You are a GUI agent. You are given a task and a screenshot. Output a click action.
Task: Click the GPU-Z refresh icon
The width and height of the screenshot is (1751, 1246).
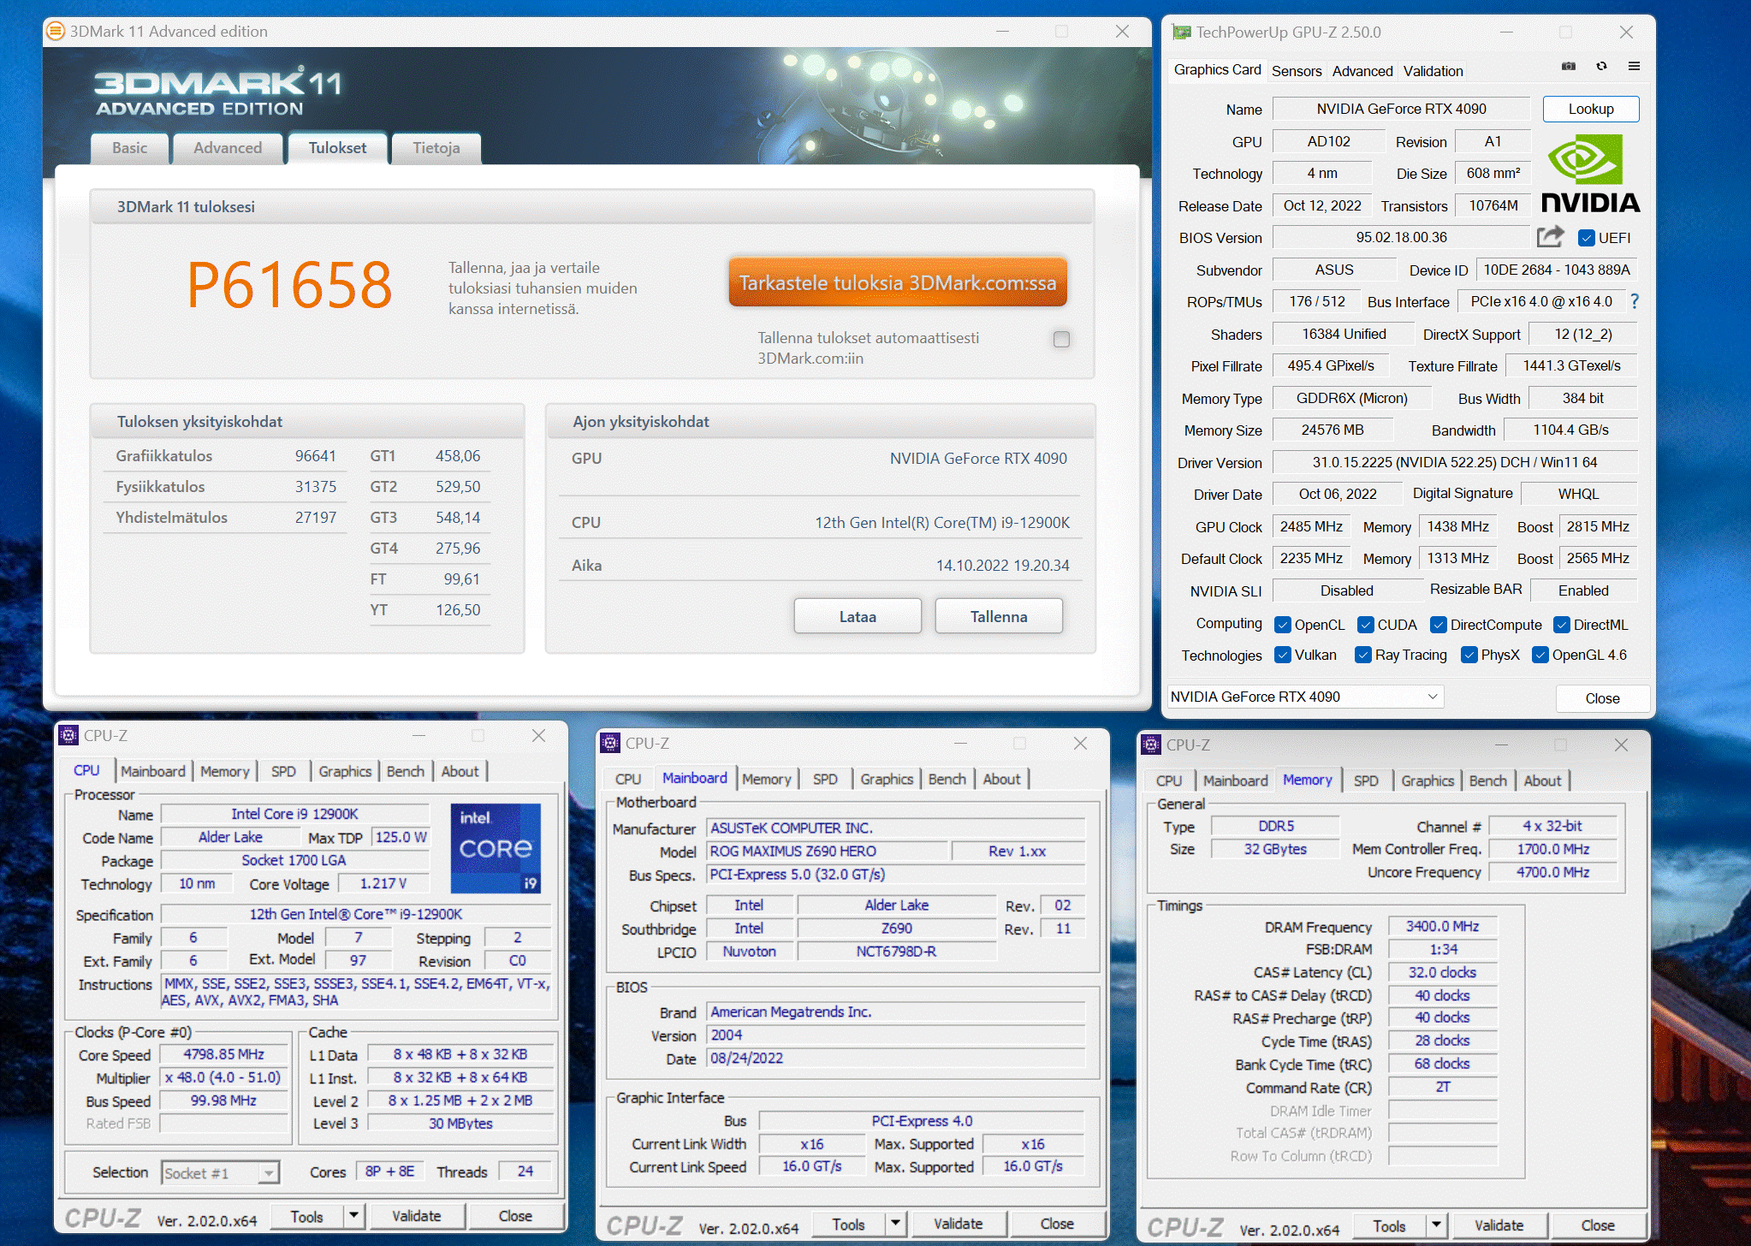click(x=1601, y=66)
